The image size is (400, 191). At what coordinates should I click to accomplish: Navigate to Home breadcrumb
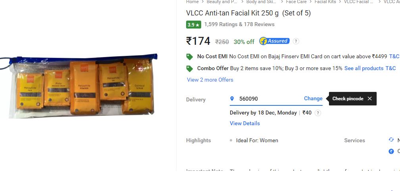click(x=192, y=2)
